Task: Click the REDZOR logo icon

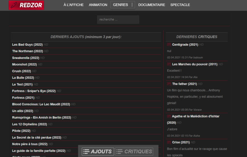Action: (14, 5)
